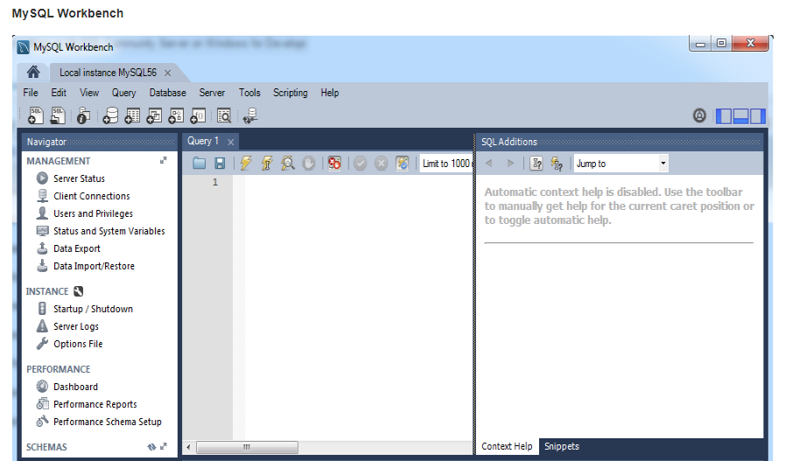Create a new schema icon
The image size is (799, 461).
pyautogui.click(x=110, y=115)
